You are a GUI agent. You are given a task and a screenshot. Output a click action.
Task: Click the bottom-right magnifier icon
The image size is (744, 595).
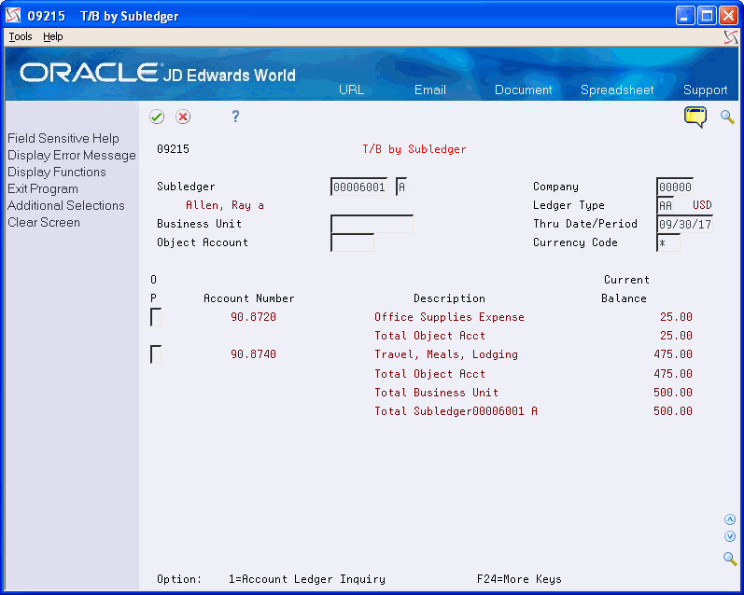pos(730,559)
